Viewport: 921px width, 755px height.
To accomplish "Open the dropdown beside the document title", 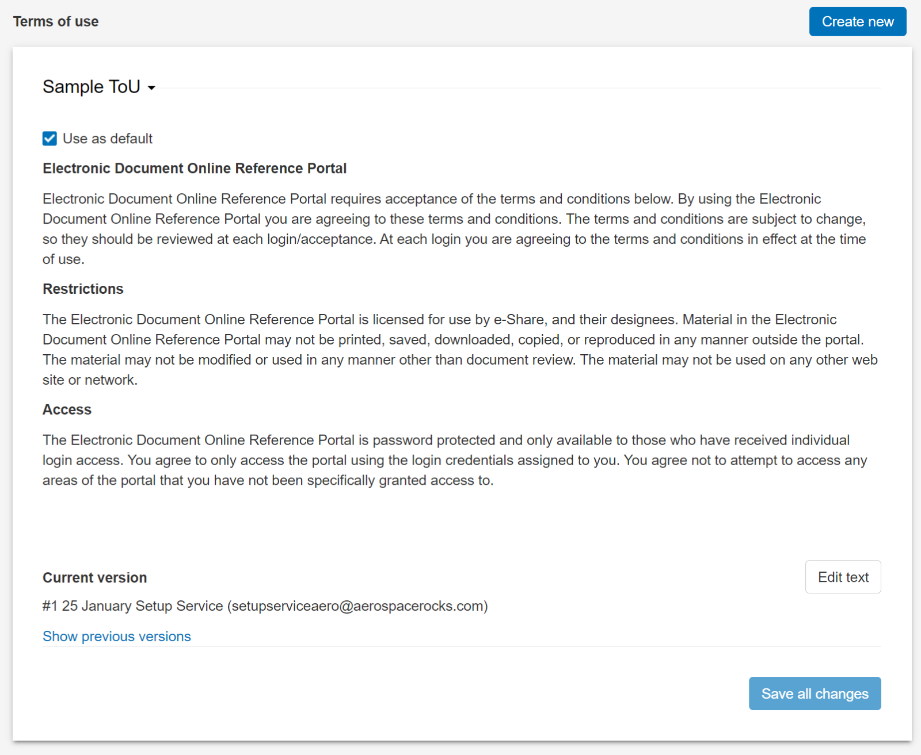I will (x=151, y=88).
